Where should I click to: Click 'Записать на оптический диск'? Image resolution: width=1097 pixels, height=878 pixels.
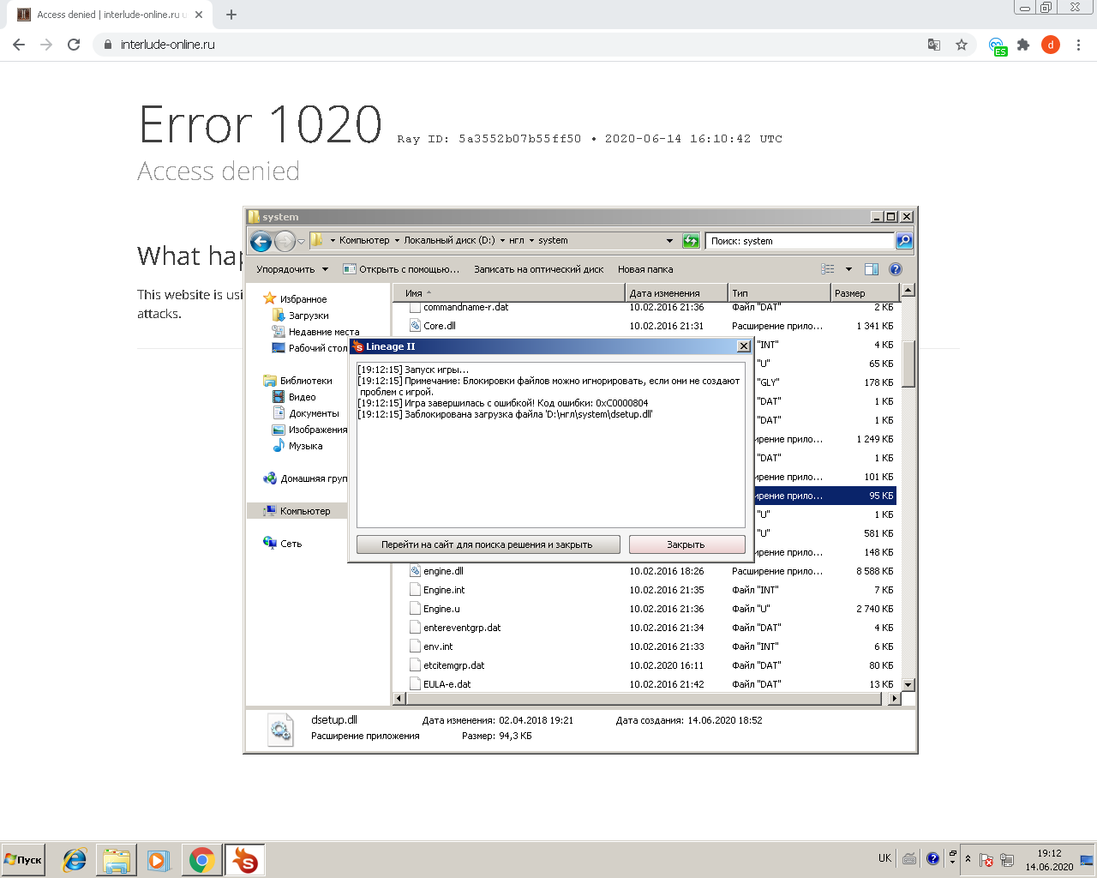(539, 269)
